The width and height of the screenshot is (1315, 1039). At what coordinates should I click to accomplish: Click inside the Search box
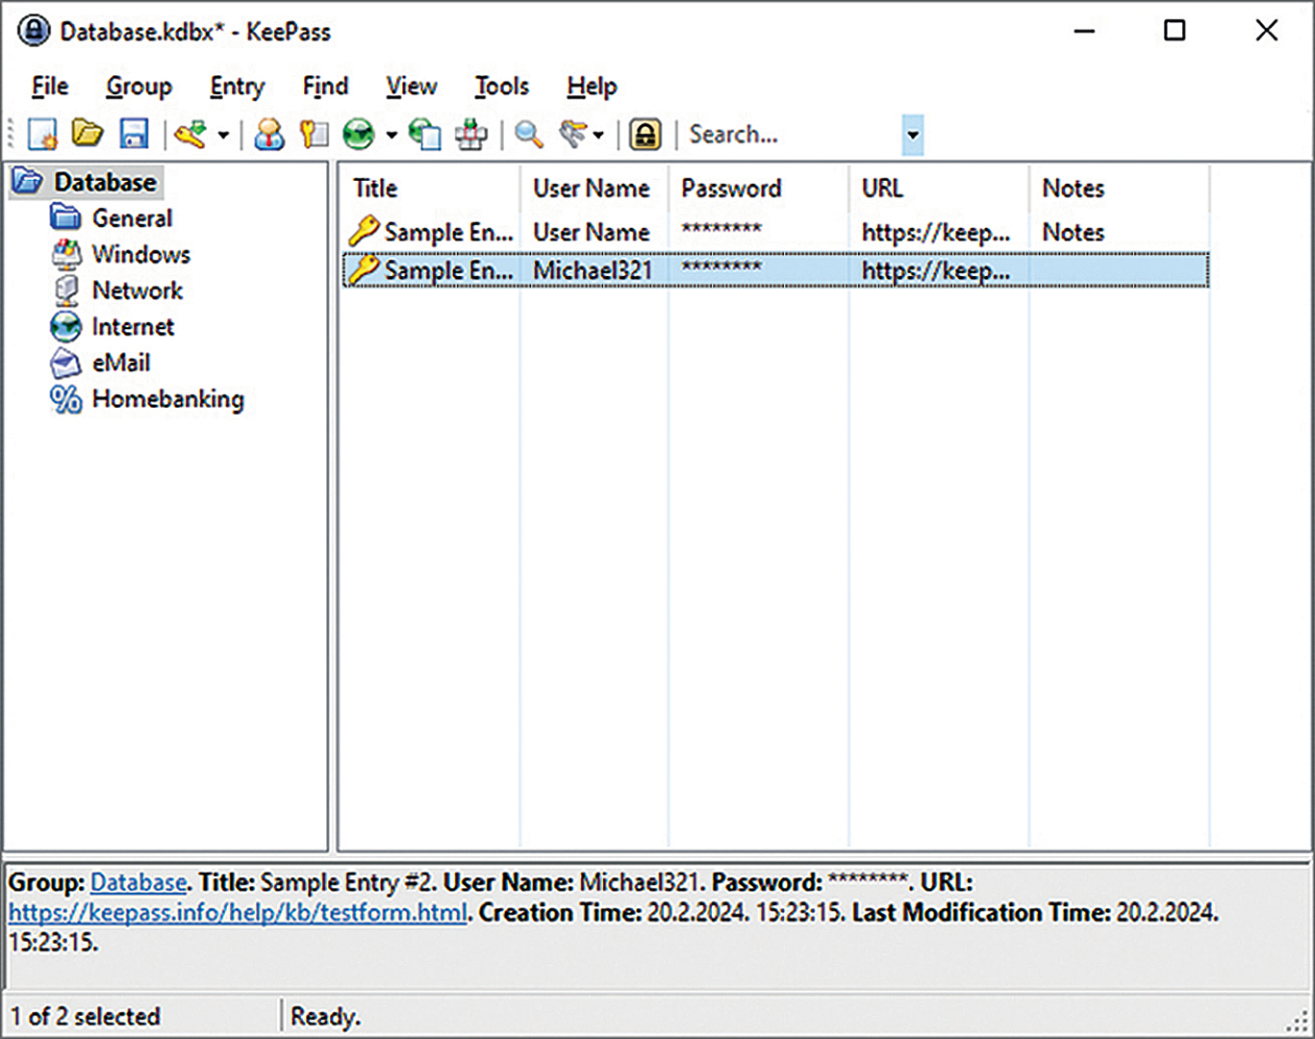point(794,135)
